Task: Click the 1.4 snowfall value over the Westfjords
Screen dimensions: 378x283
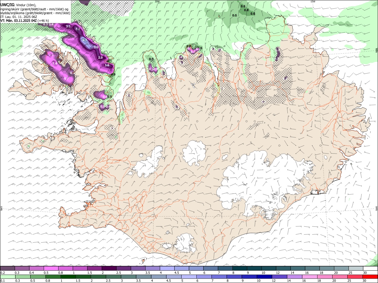Action: tap(55, 63)
